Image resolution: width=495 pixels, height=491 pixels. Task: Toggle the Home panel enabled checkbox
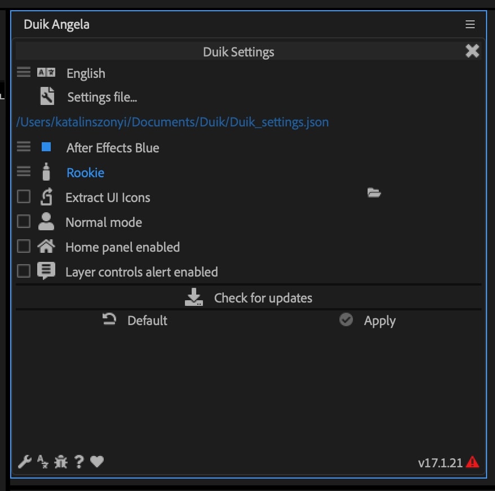[x=24, y=246]
